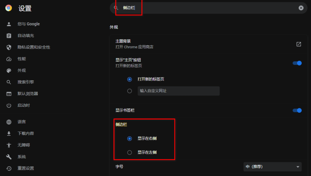Viewport: 311px width, 176px height.
Task: Select the 显示在左侧 radio option
Action: pyautogui.click(x=129, y=152)
